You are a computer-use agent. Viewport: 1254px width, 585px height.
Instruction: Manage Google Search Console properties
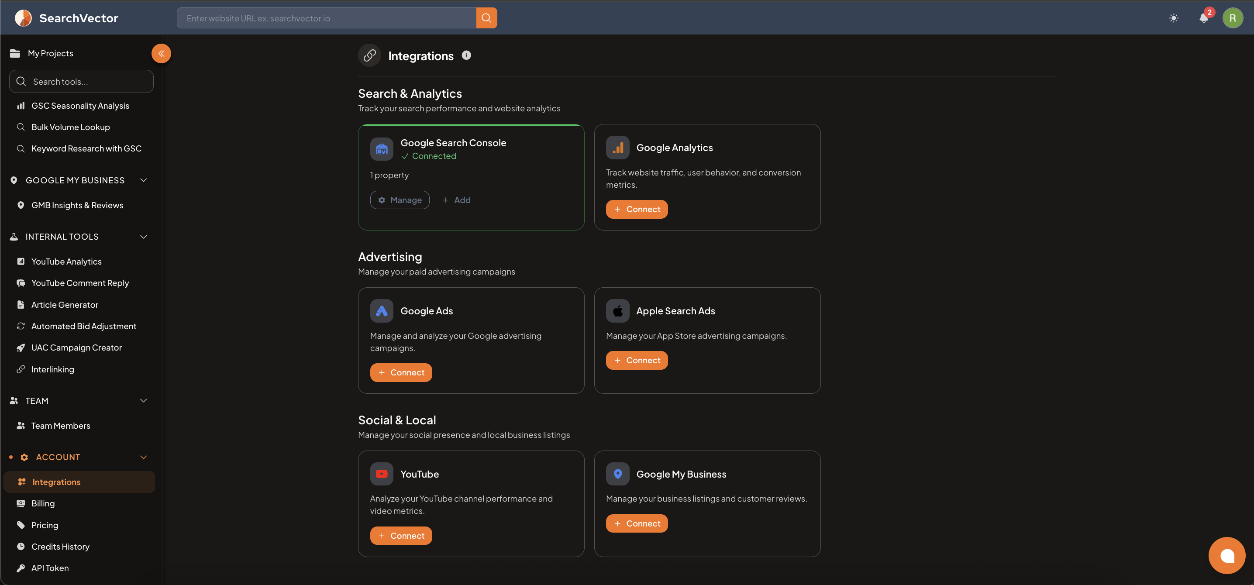pos(400,200)
